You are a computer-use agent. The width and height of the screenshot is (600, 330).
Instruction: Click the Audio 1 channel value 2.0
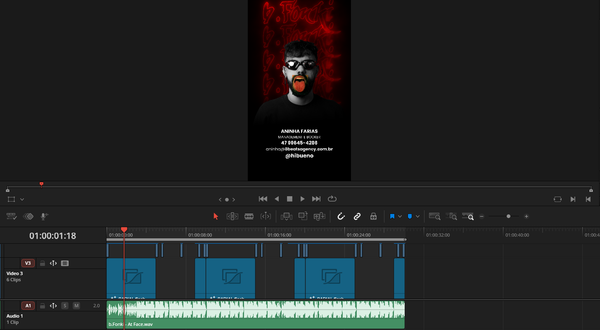point(96,306)
